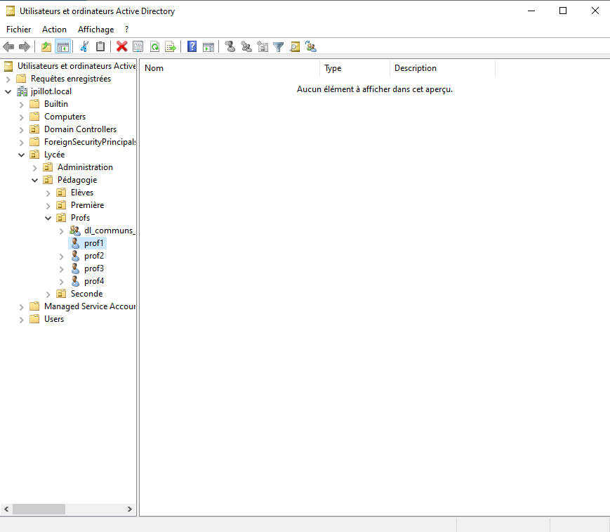Image resolution: width=610 pixels, height=532 pixels.
Task: Click the red X Delete icon
Action: click(x=121, y=47)
